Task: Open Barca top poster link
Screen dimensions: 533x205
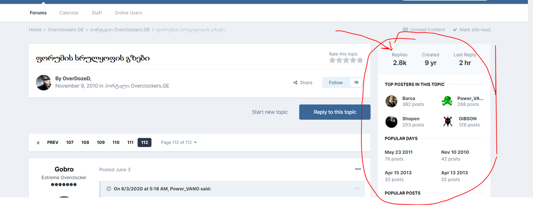Action: pyautogui.click(x=408, y=99)
